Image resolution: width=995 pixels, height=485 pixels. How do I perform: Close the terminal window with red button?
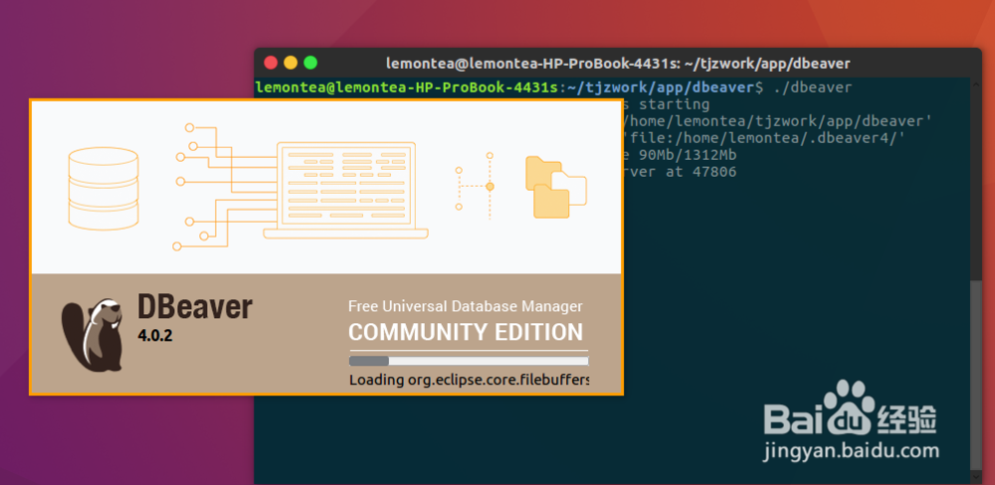(x=271, y=63)
